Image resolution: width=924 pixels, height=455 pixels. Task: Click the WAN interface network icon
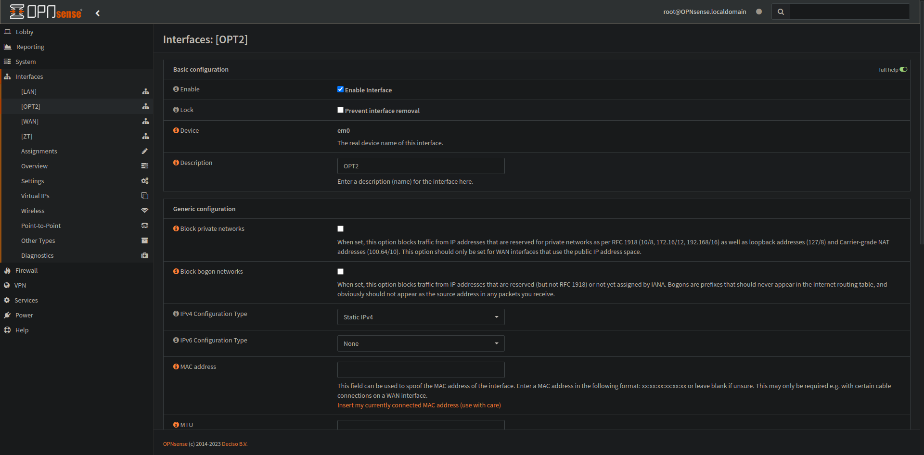click(145, 121)
